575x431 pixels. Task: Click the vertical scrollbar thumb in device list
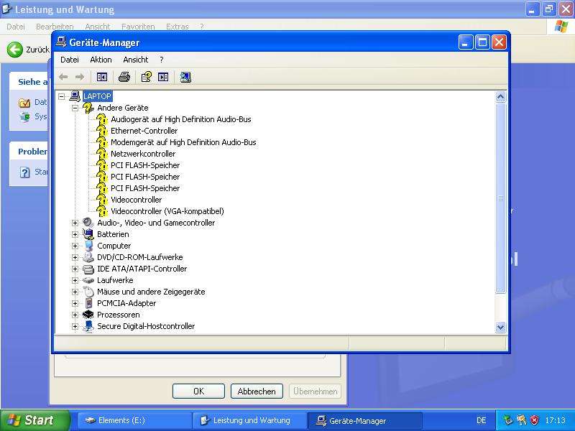pos(500,198)
